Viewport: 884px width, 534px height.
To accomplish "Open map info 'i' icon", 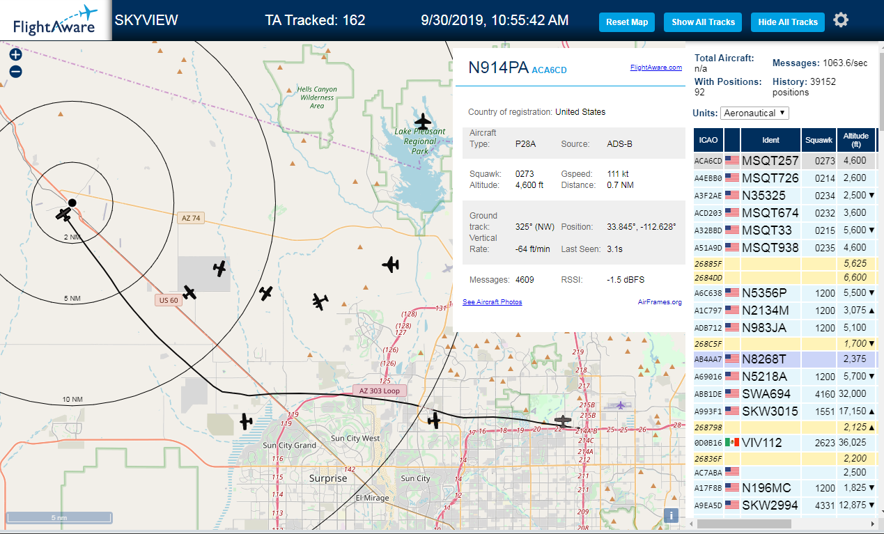I will point(670,515).
